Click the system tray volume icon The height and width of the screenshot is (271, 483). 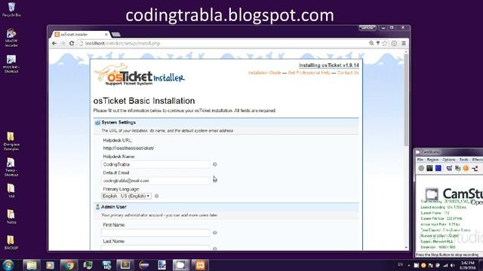[453, 265]
